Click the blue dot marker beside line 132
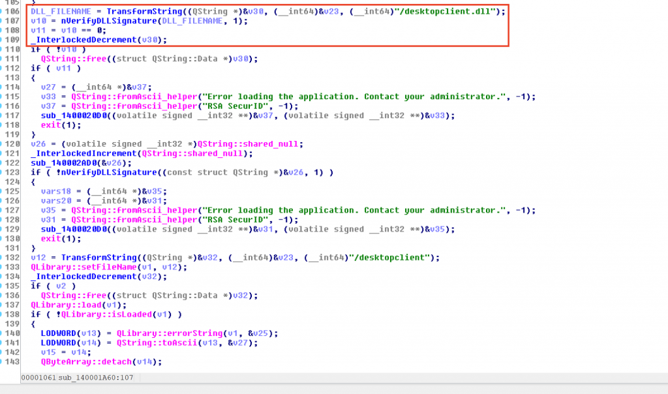The width and height of the screenshot is (668, 394). point(3,258)
